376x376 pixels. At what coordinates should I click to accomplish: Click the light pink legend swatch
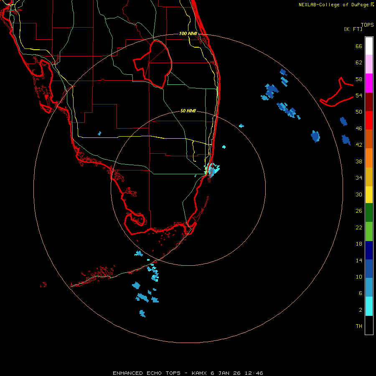(x=369, y=64)
